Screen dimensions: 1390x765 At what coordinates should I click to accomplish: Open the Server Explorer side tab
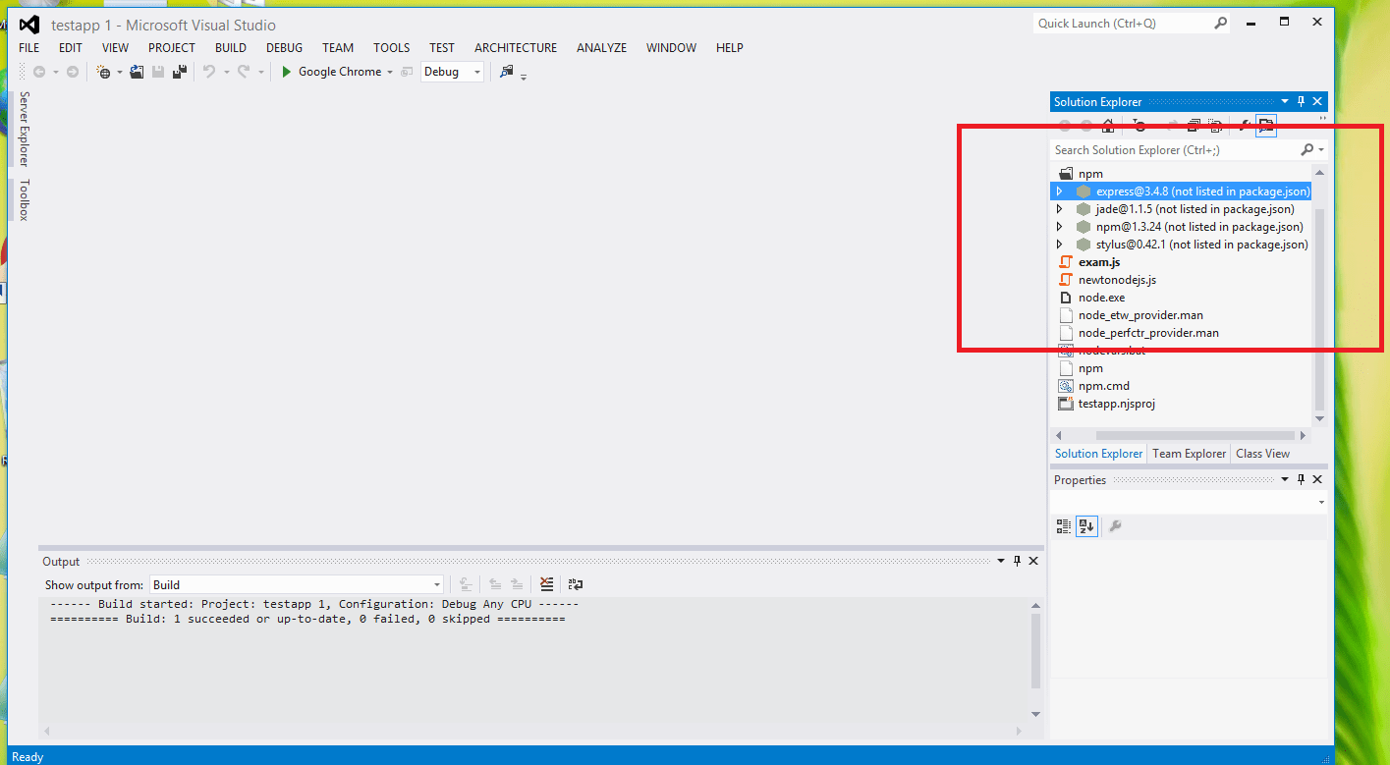25,129
